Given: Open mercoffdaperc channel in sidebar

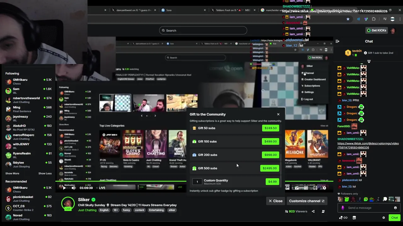Looking at the screenshot, I should [x=28, y=137].
